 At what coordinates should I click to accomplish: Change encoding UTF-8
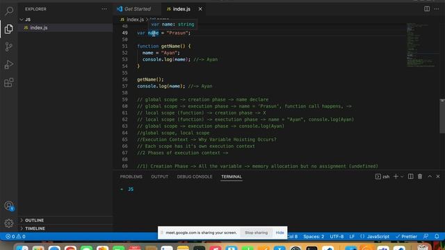[x=337, y=236]
